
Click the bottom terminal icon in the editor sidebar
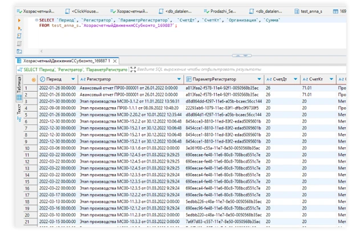pyautogui.click(x=19, y=50)
